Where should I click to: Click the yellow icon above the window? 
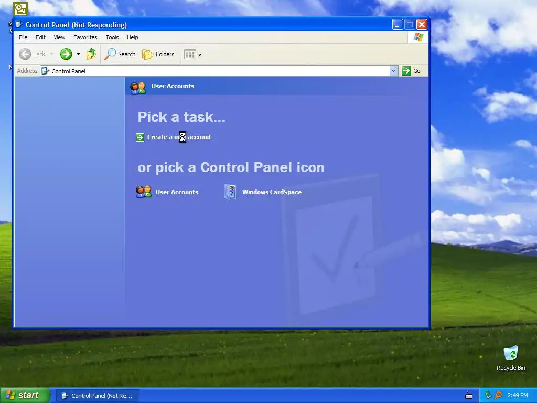(20, 9)
